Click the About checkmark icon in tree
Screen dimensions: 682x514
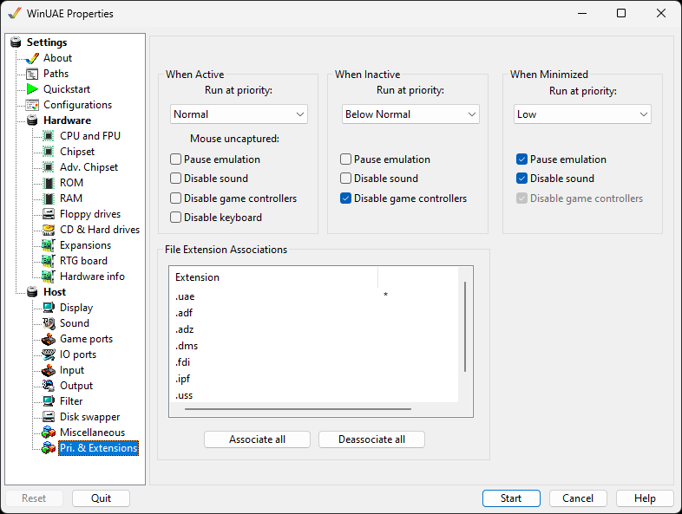point(32,58)
